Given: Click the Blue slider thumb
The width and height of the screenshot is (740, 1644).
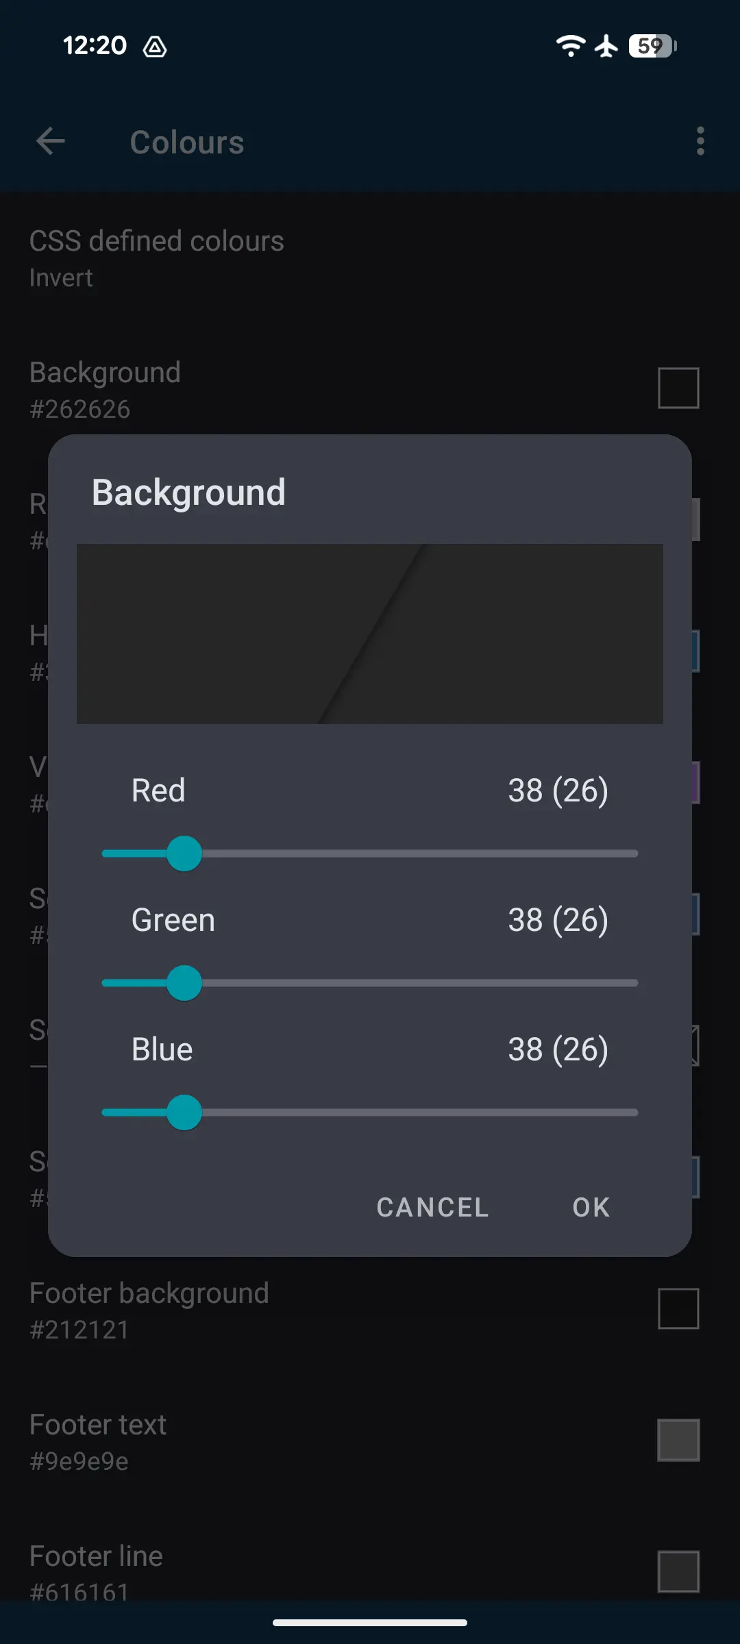Looking at the screenshot, I should (x=184, y=1112).
